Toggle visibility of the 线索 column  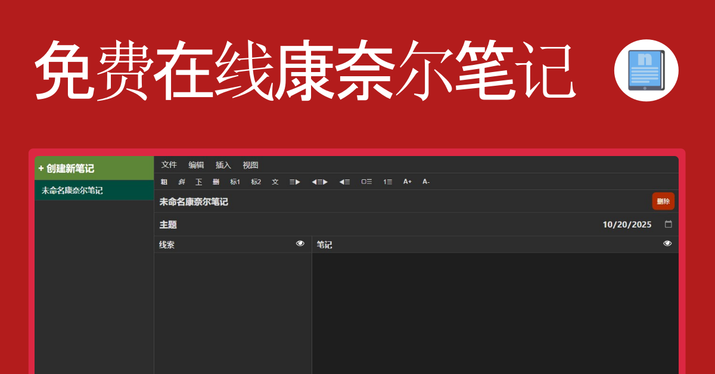click(300, 244)
